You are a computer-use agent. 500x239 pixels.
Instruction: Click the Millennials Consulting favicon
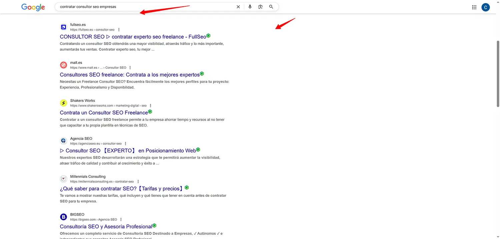pos(63,179)
